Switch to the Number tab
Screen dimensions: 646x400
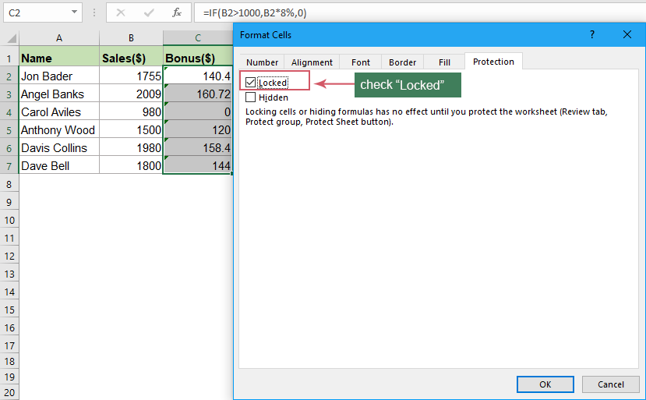coord(262,62)
